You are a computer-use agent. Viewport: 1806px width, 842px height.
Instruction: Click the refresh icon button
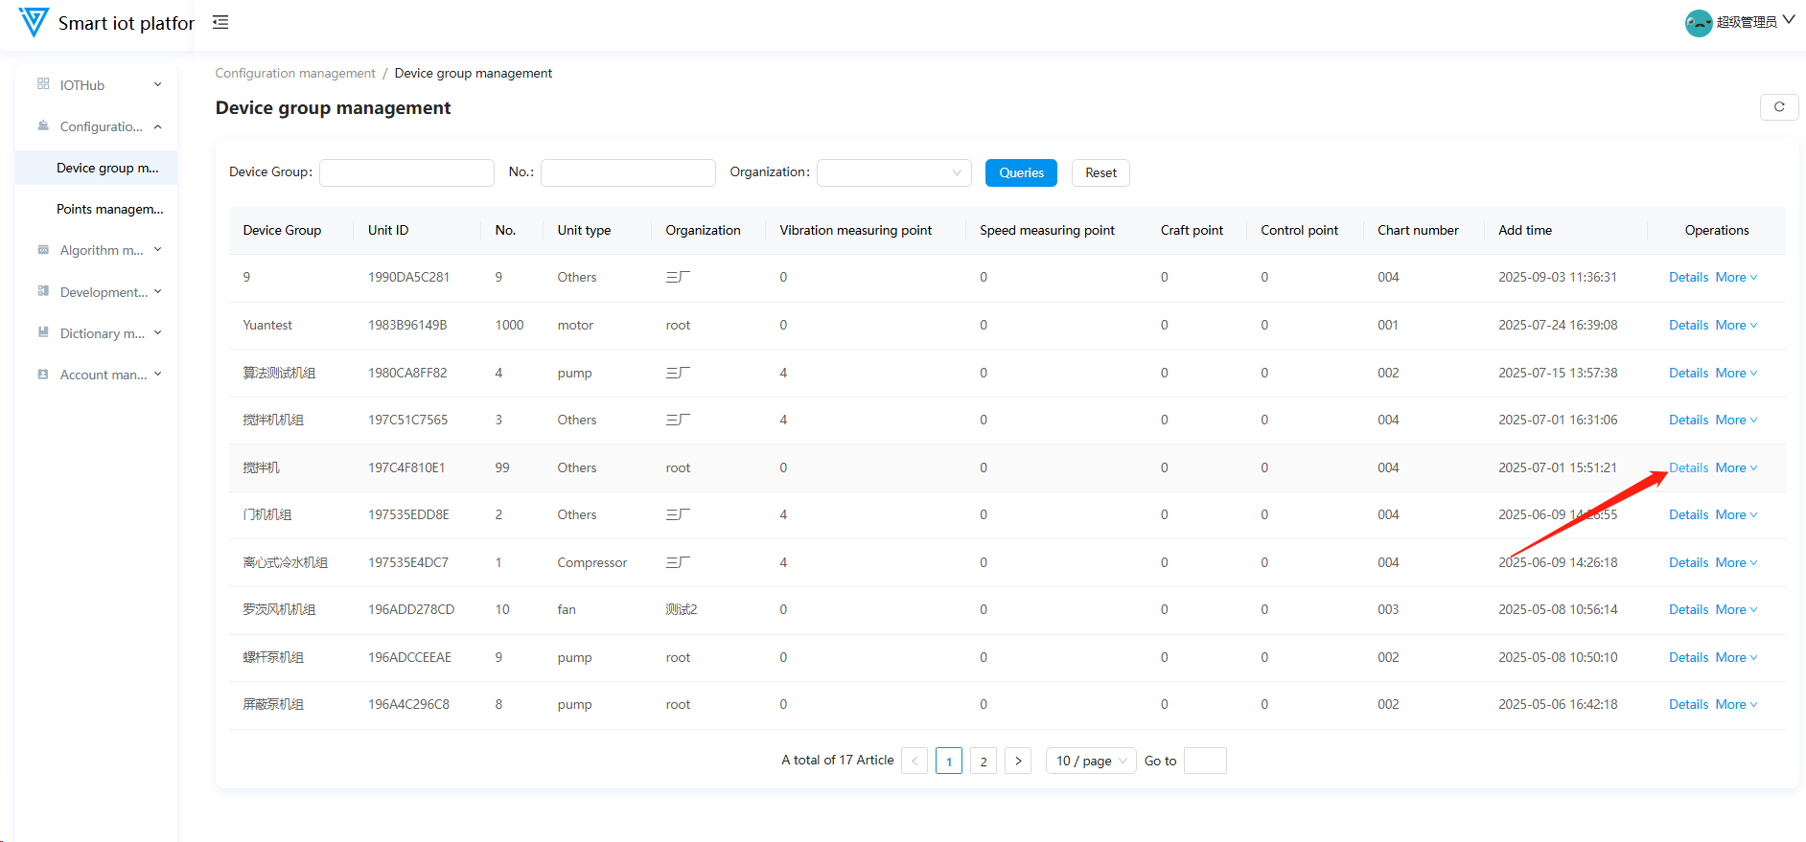1778,107
